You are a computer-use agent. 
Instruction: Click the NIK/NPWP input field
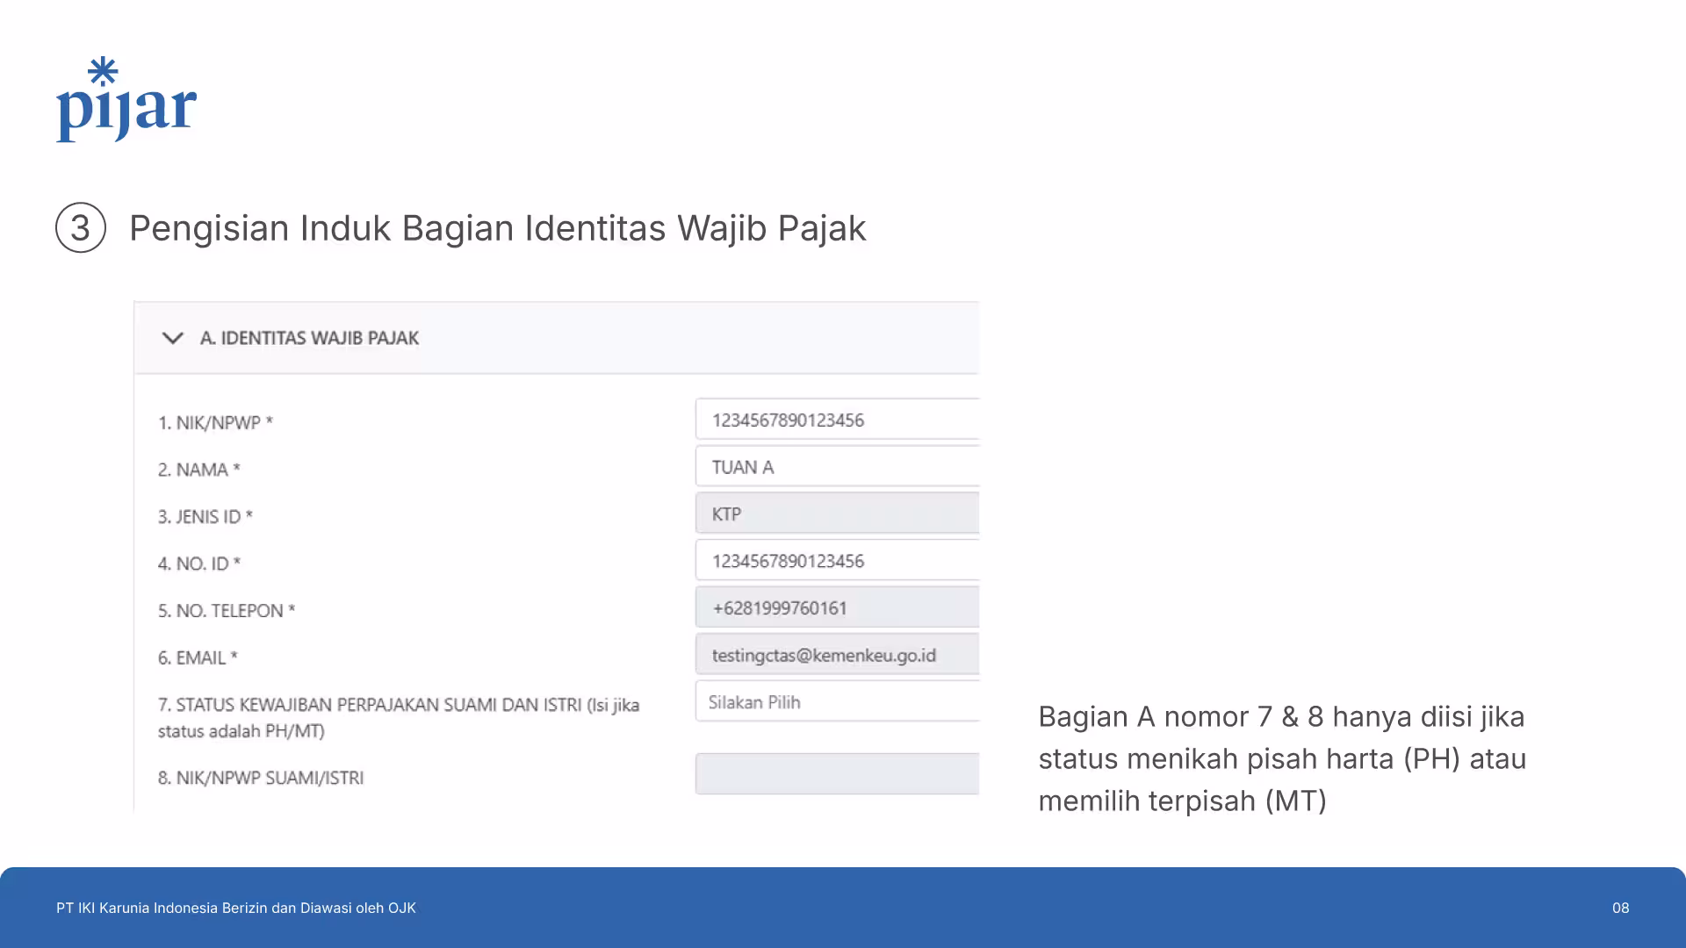coord(838,420)
